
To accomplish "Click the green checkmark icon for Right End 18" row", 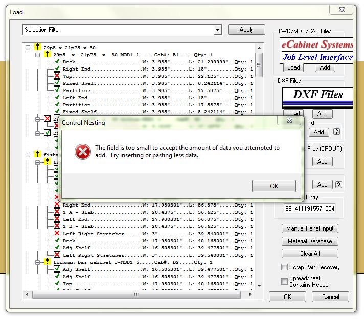I will [x=57, y=69].
